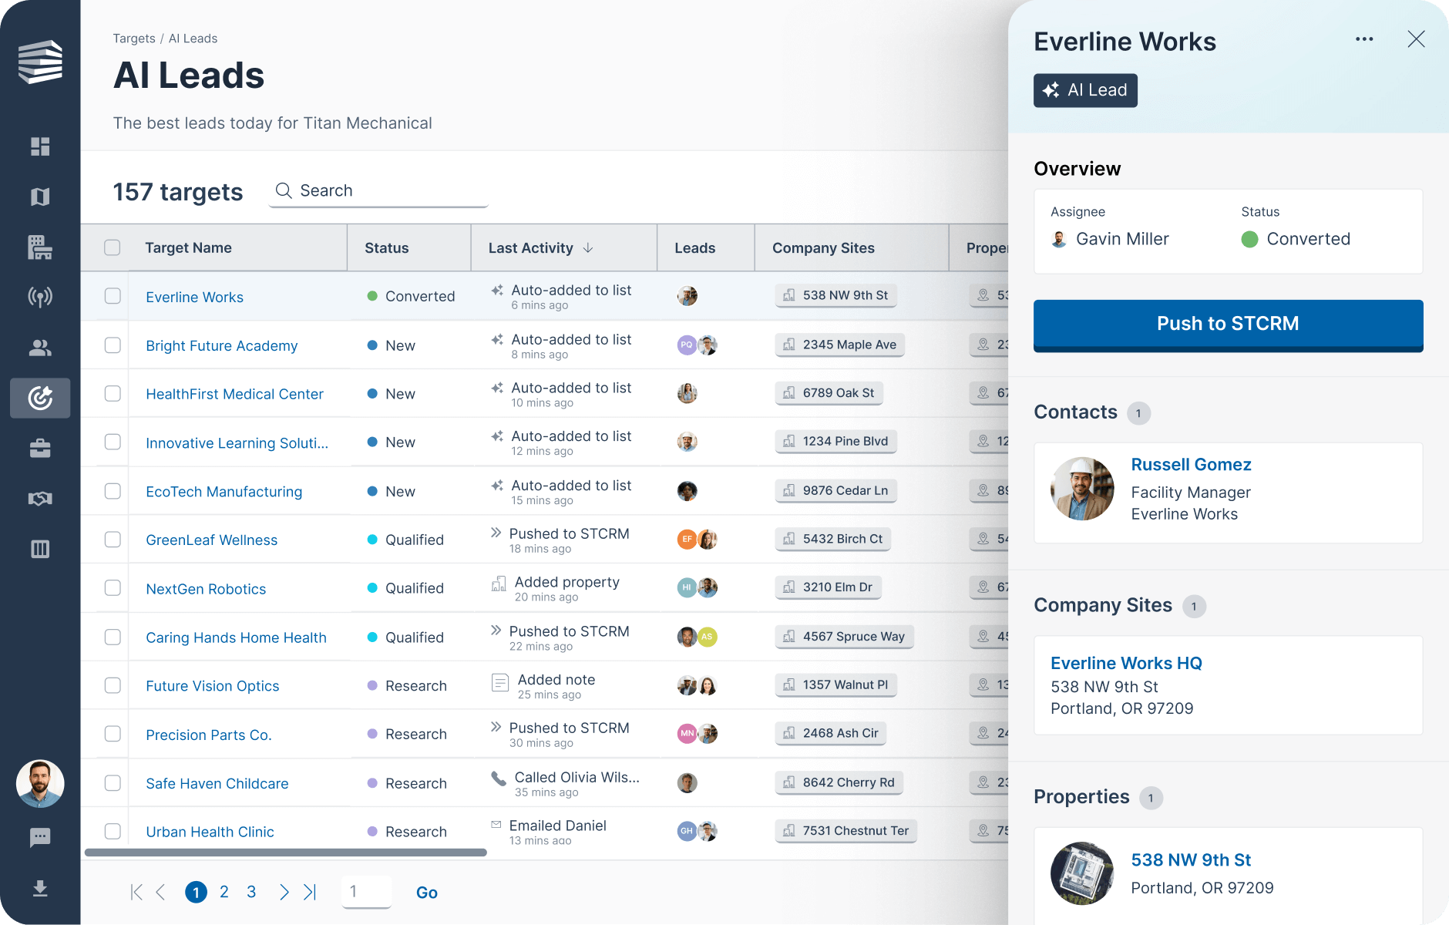
Task: Check the row checkbox for Everline Works
Action: pyautogui.click(x=113, y=296)
